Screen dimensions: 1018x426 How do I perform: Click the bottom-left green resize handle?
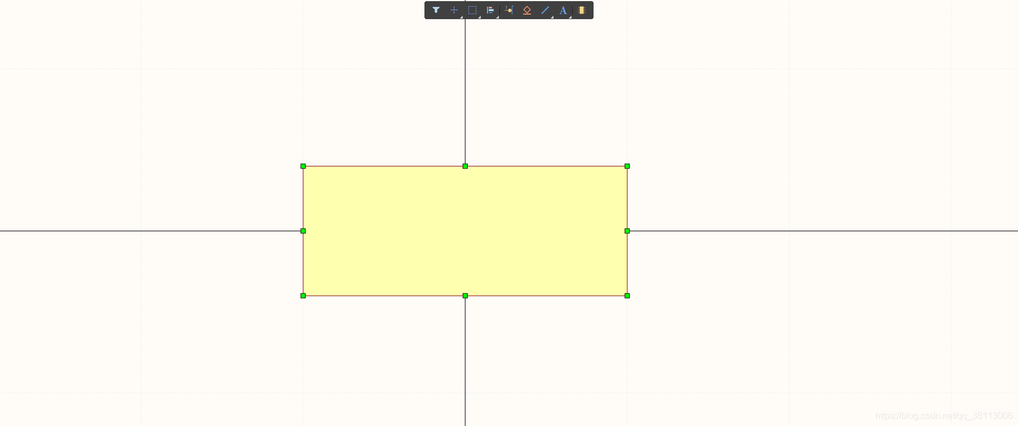point(303,296)
